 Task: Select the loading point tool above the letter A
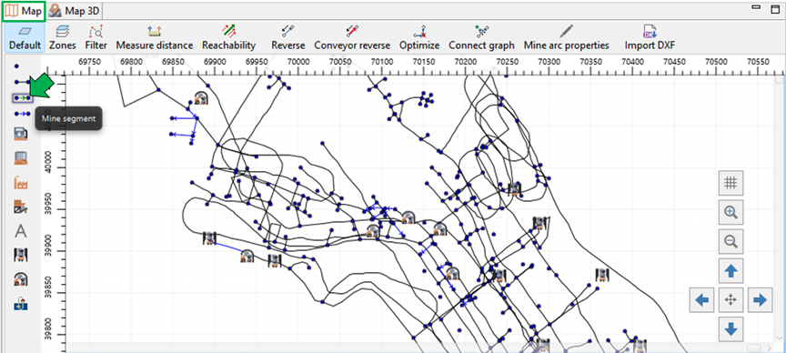[x=21, y=207]
